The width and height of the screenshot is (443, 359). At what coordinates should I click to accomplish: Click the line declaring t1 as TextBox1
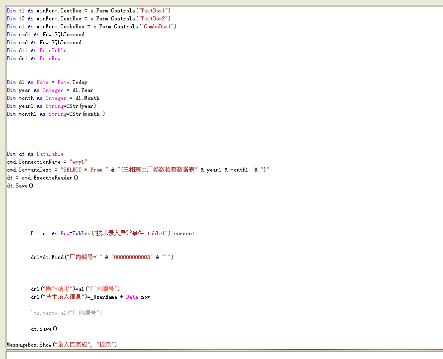pyautogui.click(x=89, y=11)
